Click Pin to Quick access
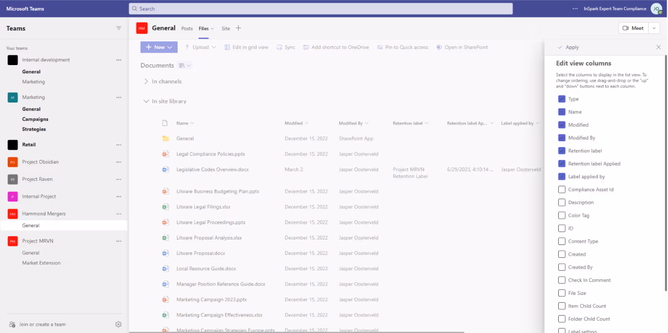Viewport: 668px width, 333px height. (403, 47)
